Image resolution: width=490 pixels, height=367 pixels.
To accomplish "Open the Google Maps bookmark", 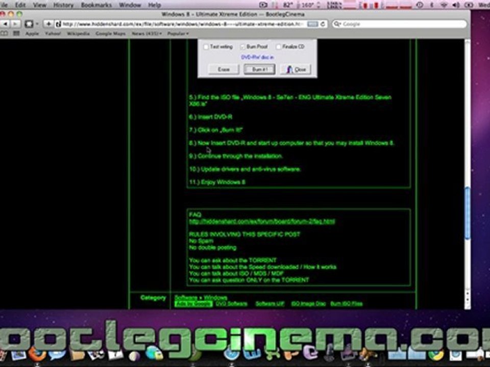I will point(111,34).
